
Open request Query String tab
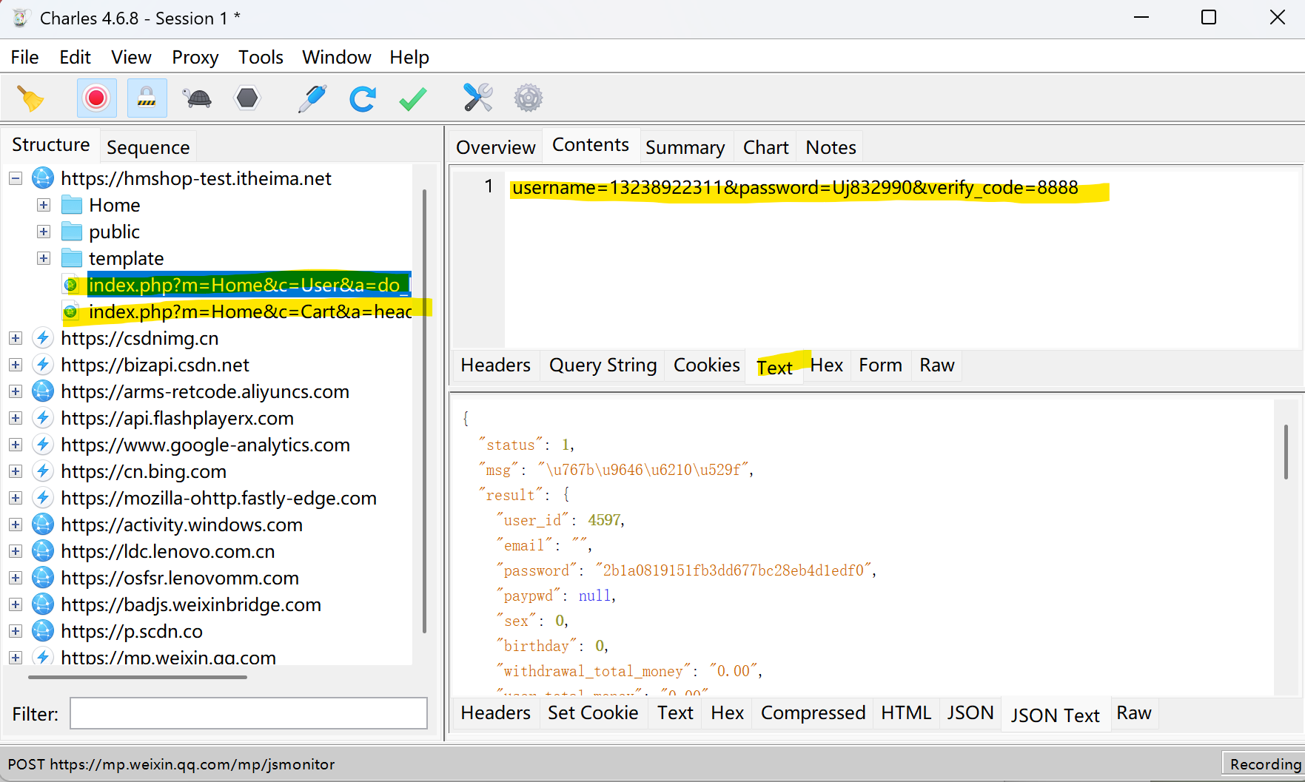pos(603,365)
